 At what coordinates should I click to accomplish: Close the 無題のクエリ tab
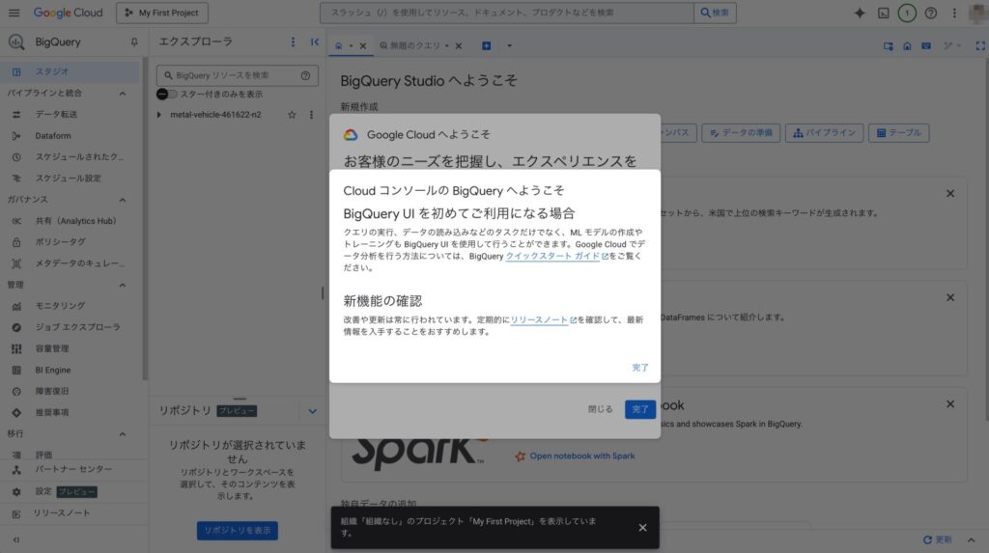(459, 45)
